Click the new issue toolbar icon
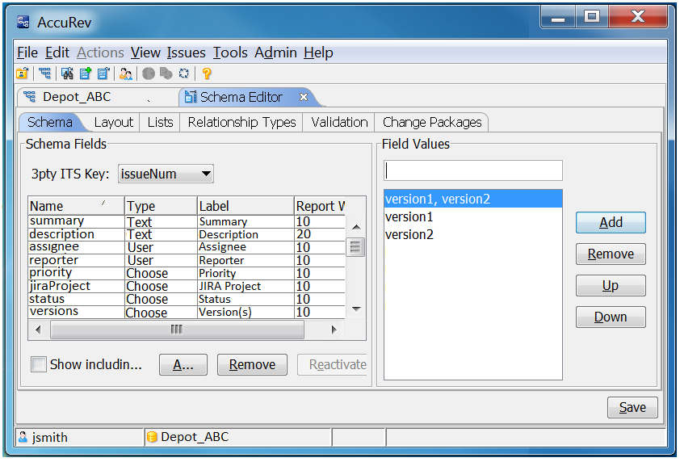Screen dimensions: 680x462 [85, 73]
